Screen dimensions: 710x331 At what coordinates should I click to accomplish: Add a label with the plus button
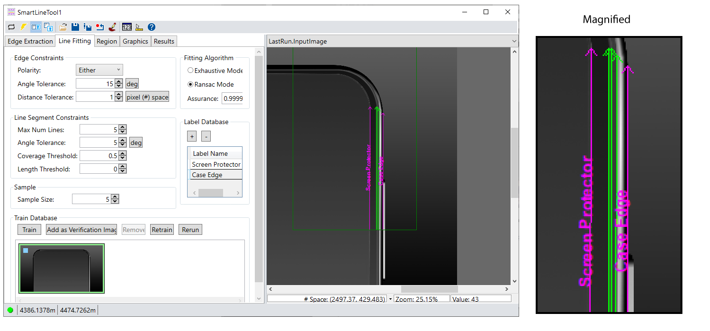point(192,136)
